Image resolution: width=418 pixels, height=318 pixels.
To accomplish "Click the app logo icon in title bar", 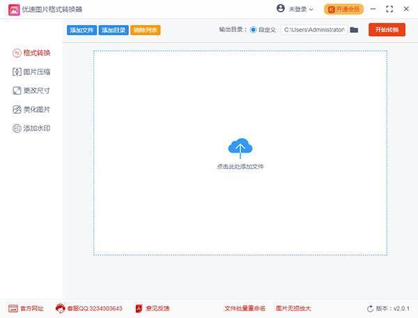I will (14, 10).
